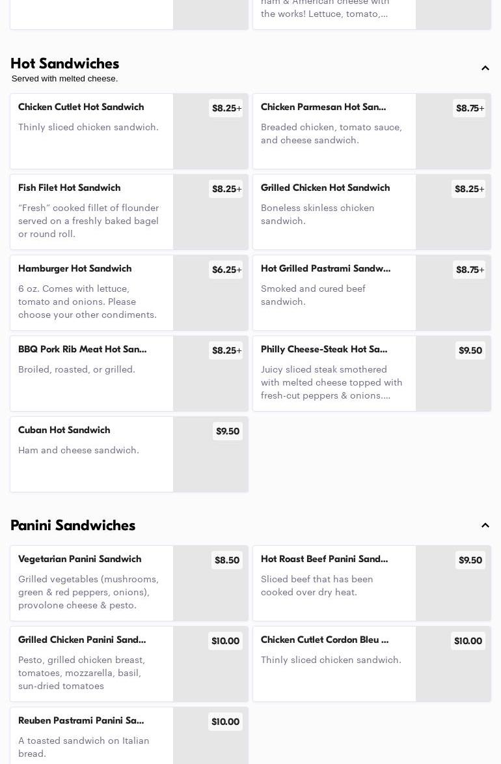Click the Hot Sandwiches section heading

(x=65, y=64)
